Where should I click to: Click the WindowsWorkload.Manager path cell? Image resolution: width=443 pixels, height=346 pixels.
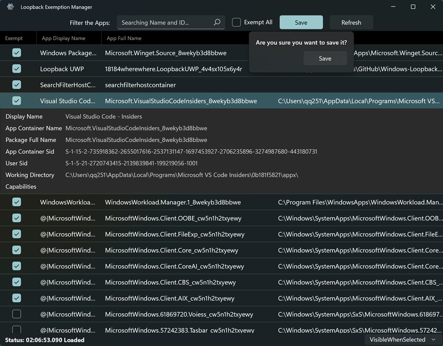tap(360, 202)
